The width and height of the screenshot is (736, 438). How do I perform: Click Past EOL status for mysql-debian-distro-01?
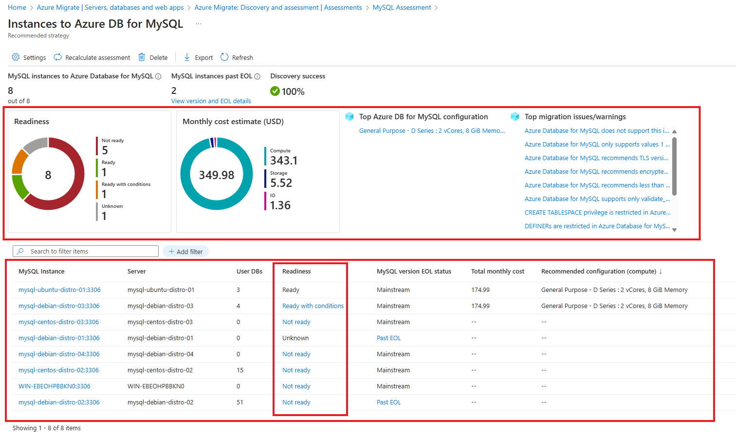(388, 338)
